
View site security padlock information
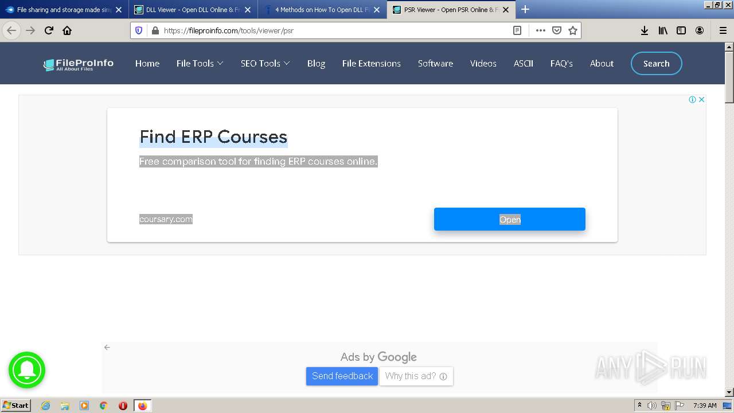pos(154,30)
